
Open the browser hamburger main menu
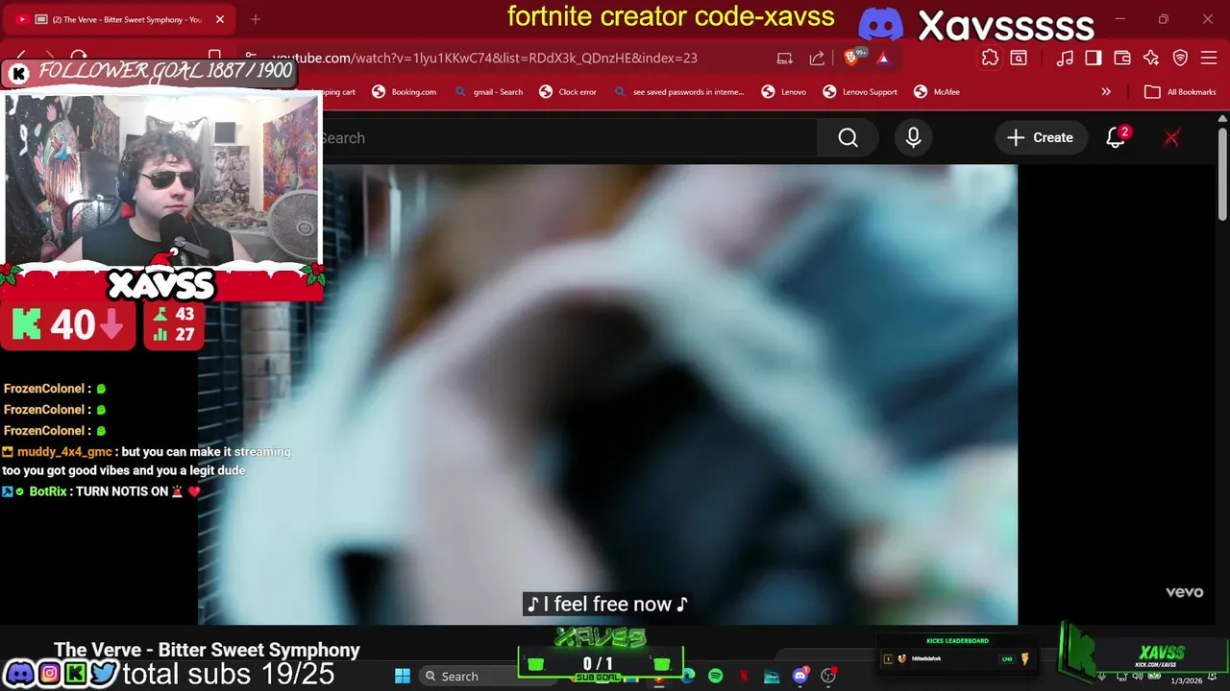coord(1210,59)
